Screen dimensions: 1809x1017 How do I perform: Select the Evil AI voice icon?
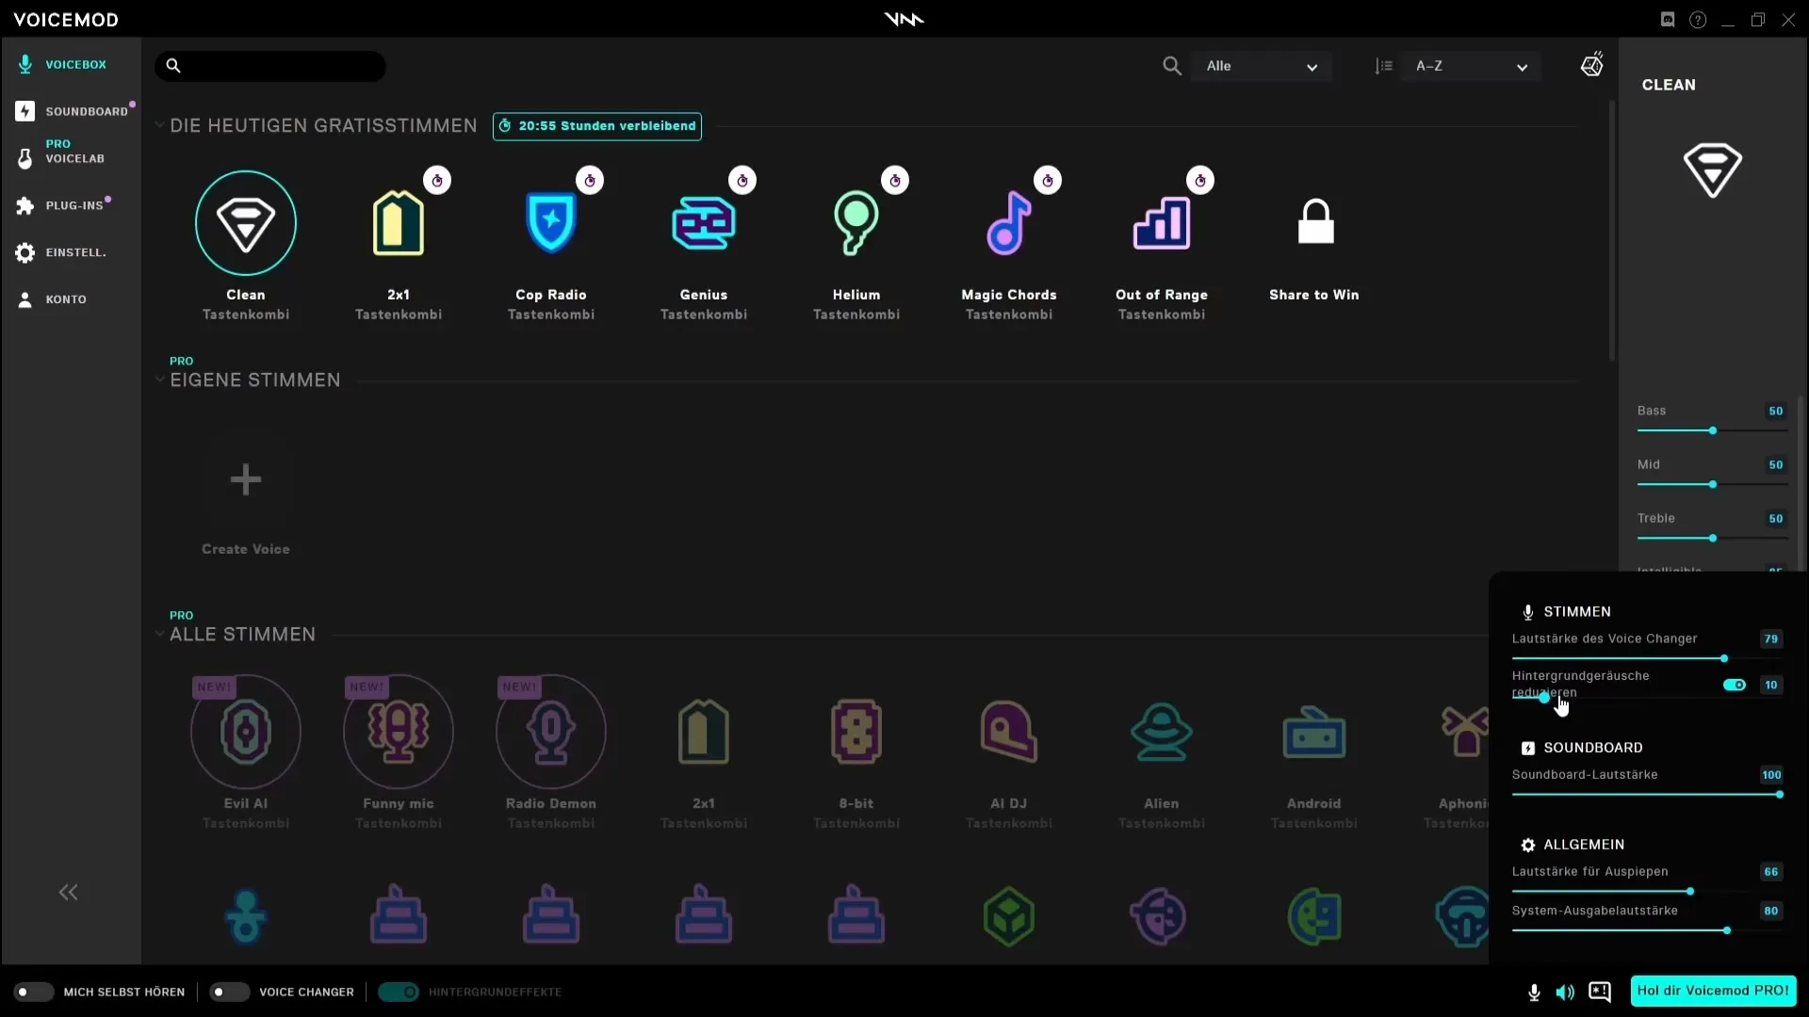point(245,732)
